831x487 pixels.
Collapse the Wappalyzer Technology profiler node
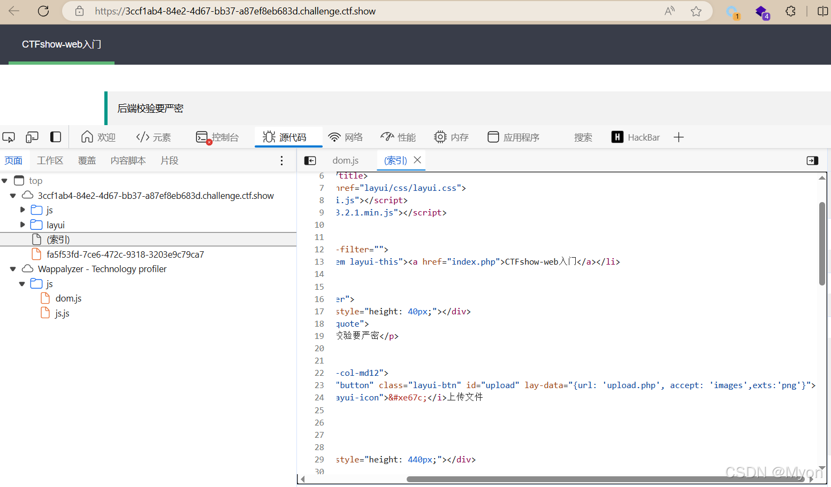tap(13, 269)
